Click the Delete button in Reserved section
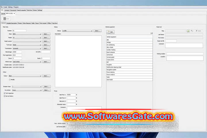 [199, 31]
